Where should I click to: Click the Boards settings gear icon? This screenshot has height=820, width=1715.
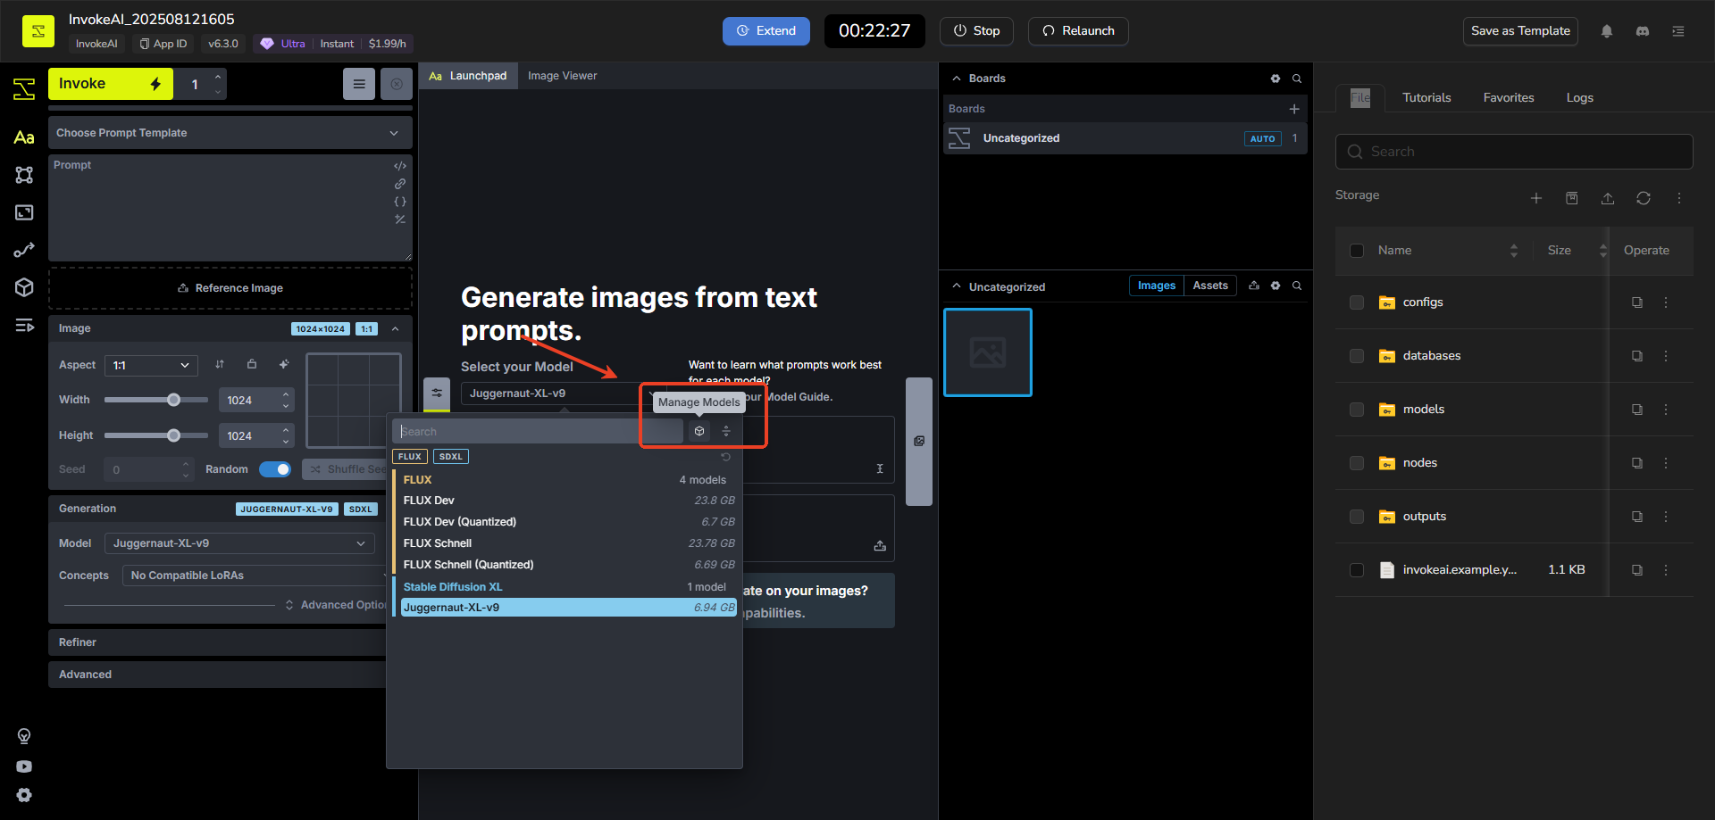point(1276,79)
